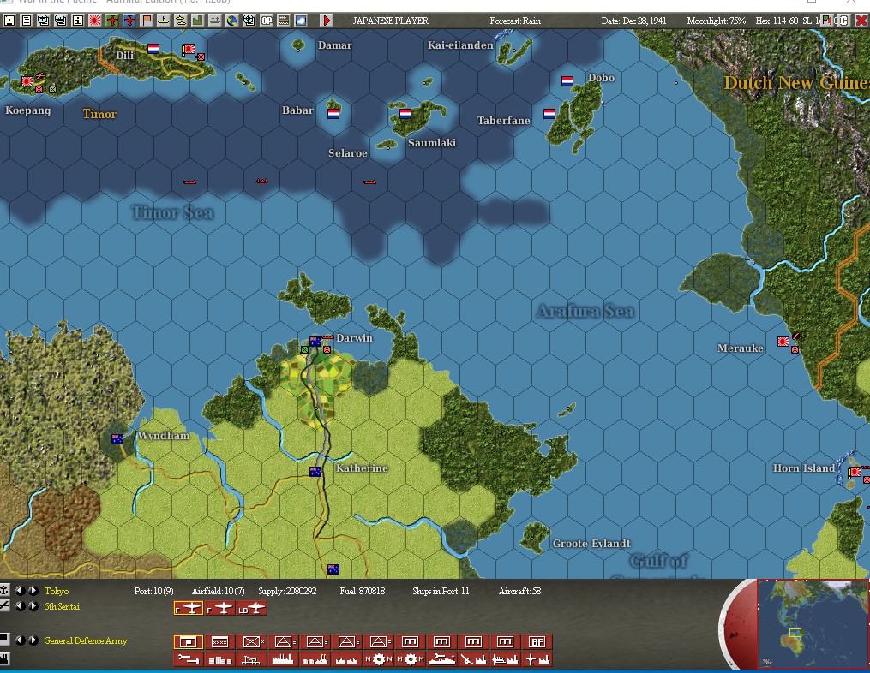870x673 pixels.
Task: Click the red plane on green background icon
Action: (112, 21)
